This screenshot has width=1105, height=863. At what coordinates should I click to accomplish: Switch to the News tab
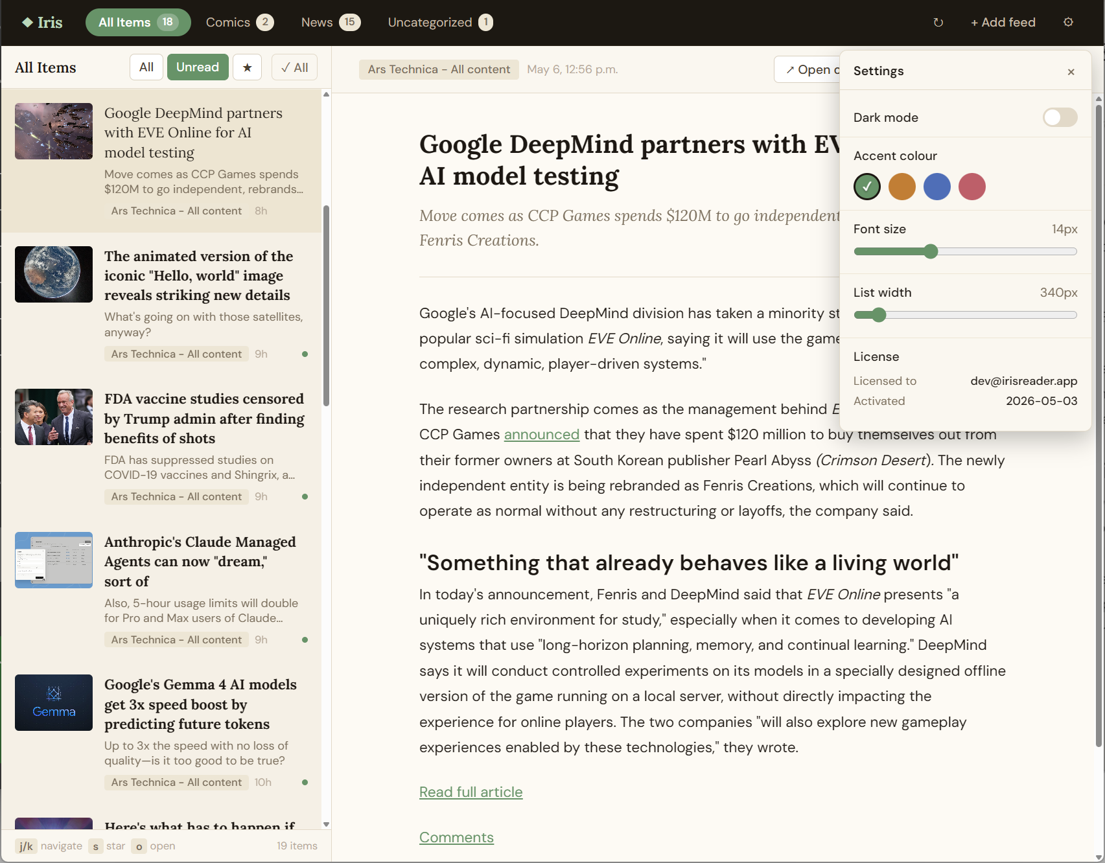tap(331, 22)
